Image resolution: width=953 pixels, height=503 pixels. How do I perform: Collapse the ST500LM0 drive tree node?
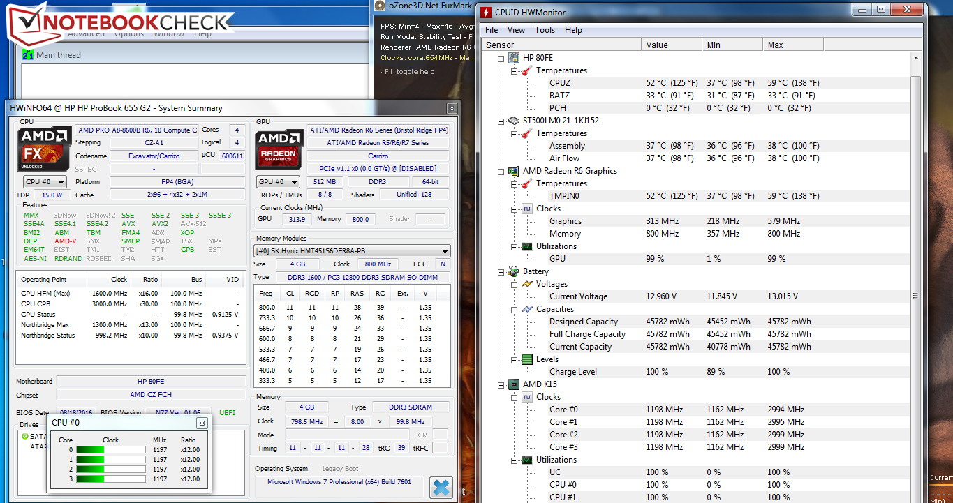[x=501, y=121]
